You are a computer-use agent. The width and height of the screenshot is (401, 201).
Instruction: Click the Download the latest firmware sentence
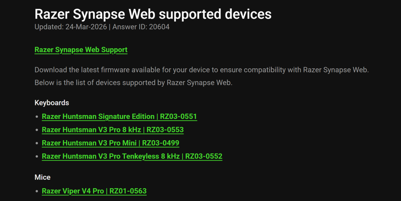tap(202, 70)
